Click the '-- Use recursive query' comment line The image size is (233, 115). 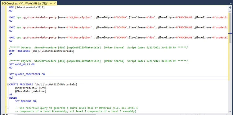76,108
